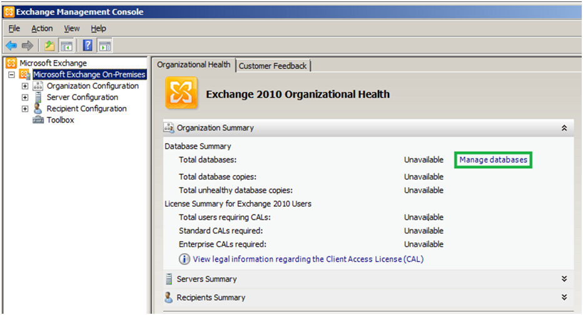Click the Recipient Configuration person icon
583x315 pixels.
(38, 109)
